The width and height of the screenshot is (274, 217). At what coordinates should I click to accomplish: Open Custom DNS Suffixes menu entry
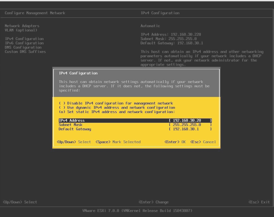pos(25,52)
